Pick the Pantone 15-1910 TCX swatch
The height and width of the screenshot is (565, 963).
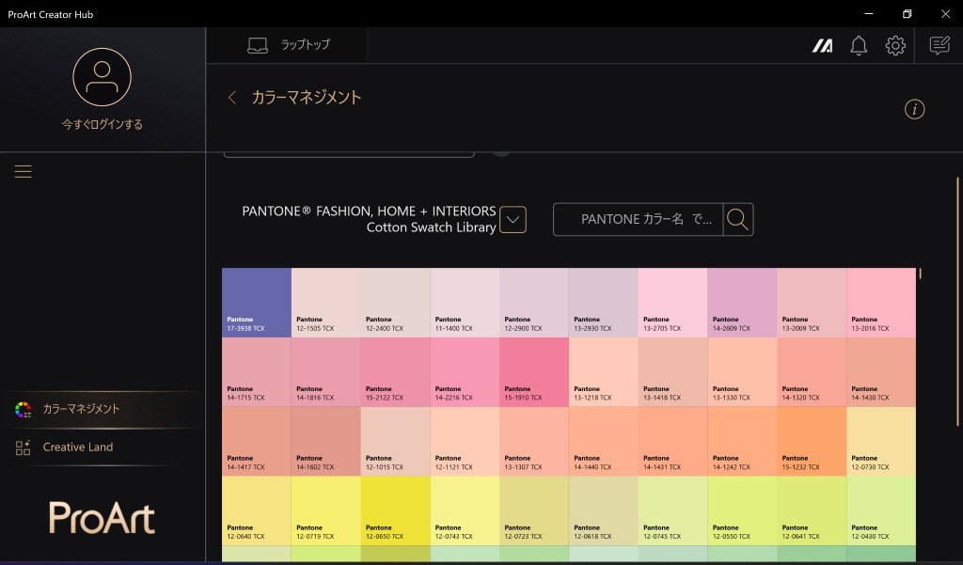[x=534, y=371]
